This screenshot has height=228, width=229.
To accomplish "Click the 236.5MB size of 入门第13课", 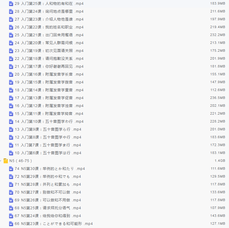I will pyautogui.click(x=218, y=98).
